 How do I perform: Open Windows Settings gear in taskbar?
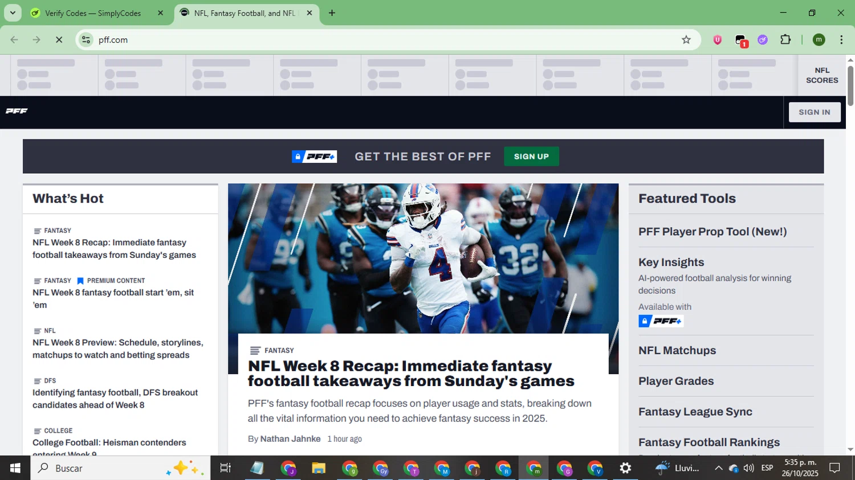tap(625, 468)
